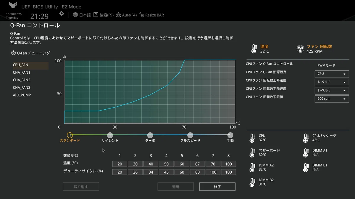Click the 10/30/2025 date text
355x199 pixels.
pyautogui.click(x=14, y=14)
